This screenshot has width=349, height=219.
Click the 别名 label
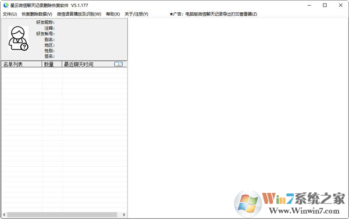(49, 40)
